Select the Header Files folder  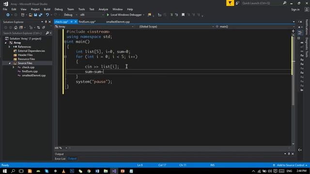pyautogui.click(x=25, y=55)
